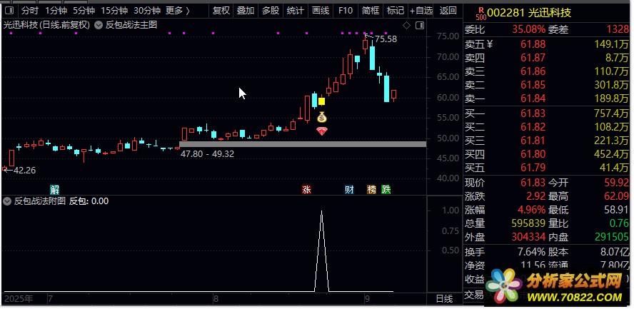Click the 换手 value 7.64%
The image size is (634, 309).
tap(531, 253)
